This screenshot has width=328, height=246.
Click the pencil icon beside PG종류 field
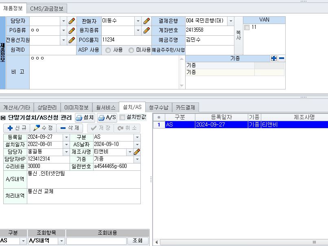point(72,30)
